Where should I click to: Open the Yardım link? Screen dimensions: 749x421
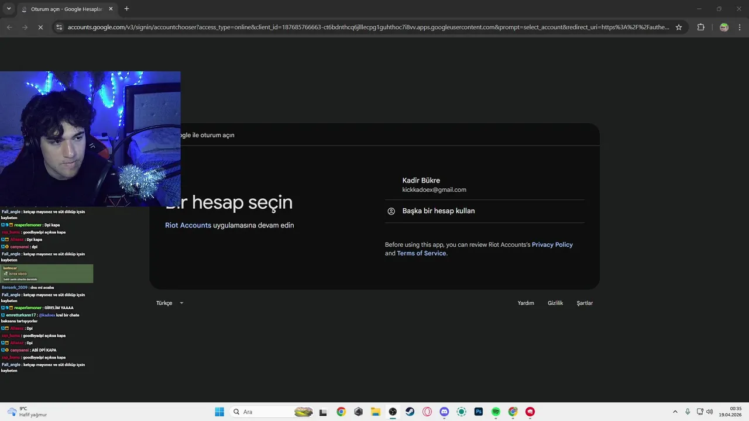525,303
